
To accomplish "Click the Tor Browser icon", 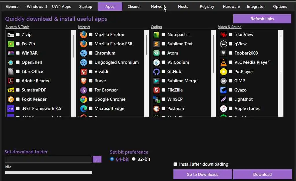I will pyautogui.click(x=84, y=90).
